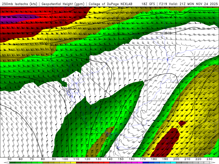Click the '190' value on the color scale
This screenshot has height=164, width=219.
[x=165, y=159]
